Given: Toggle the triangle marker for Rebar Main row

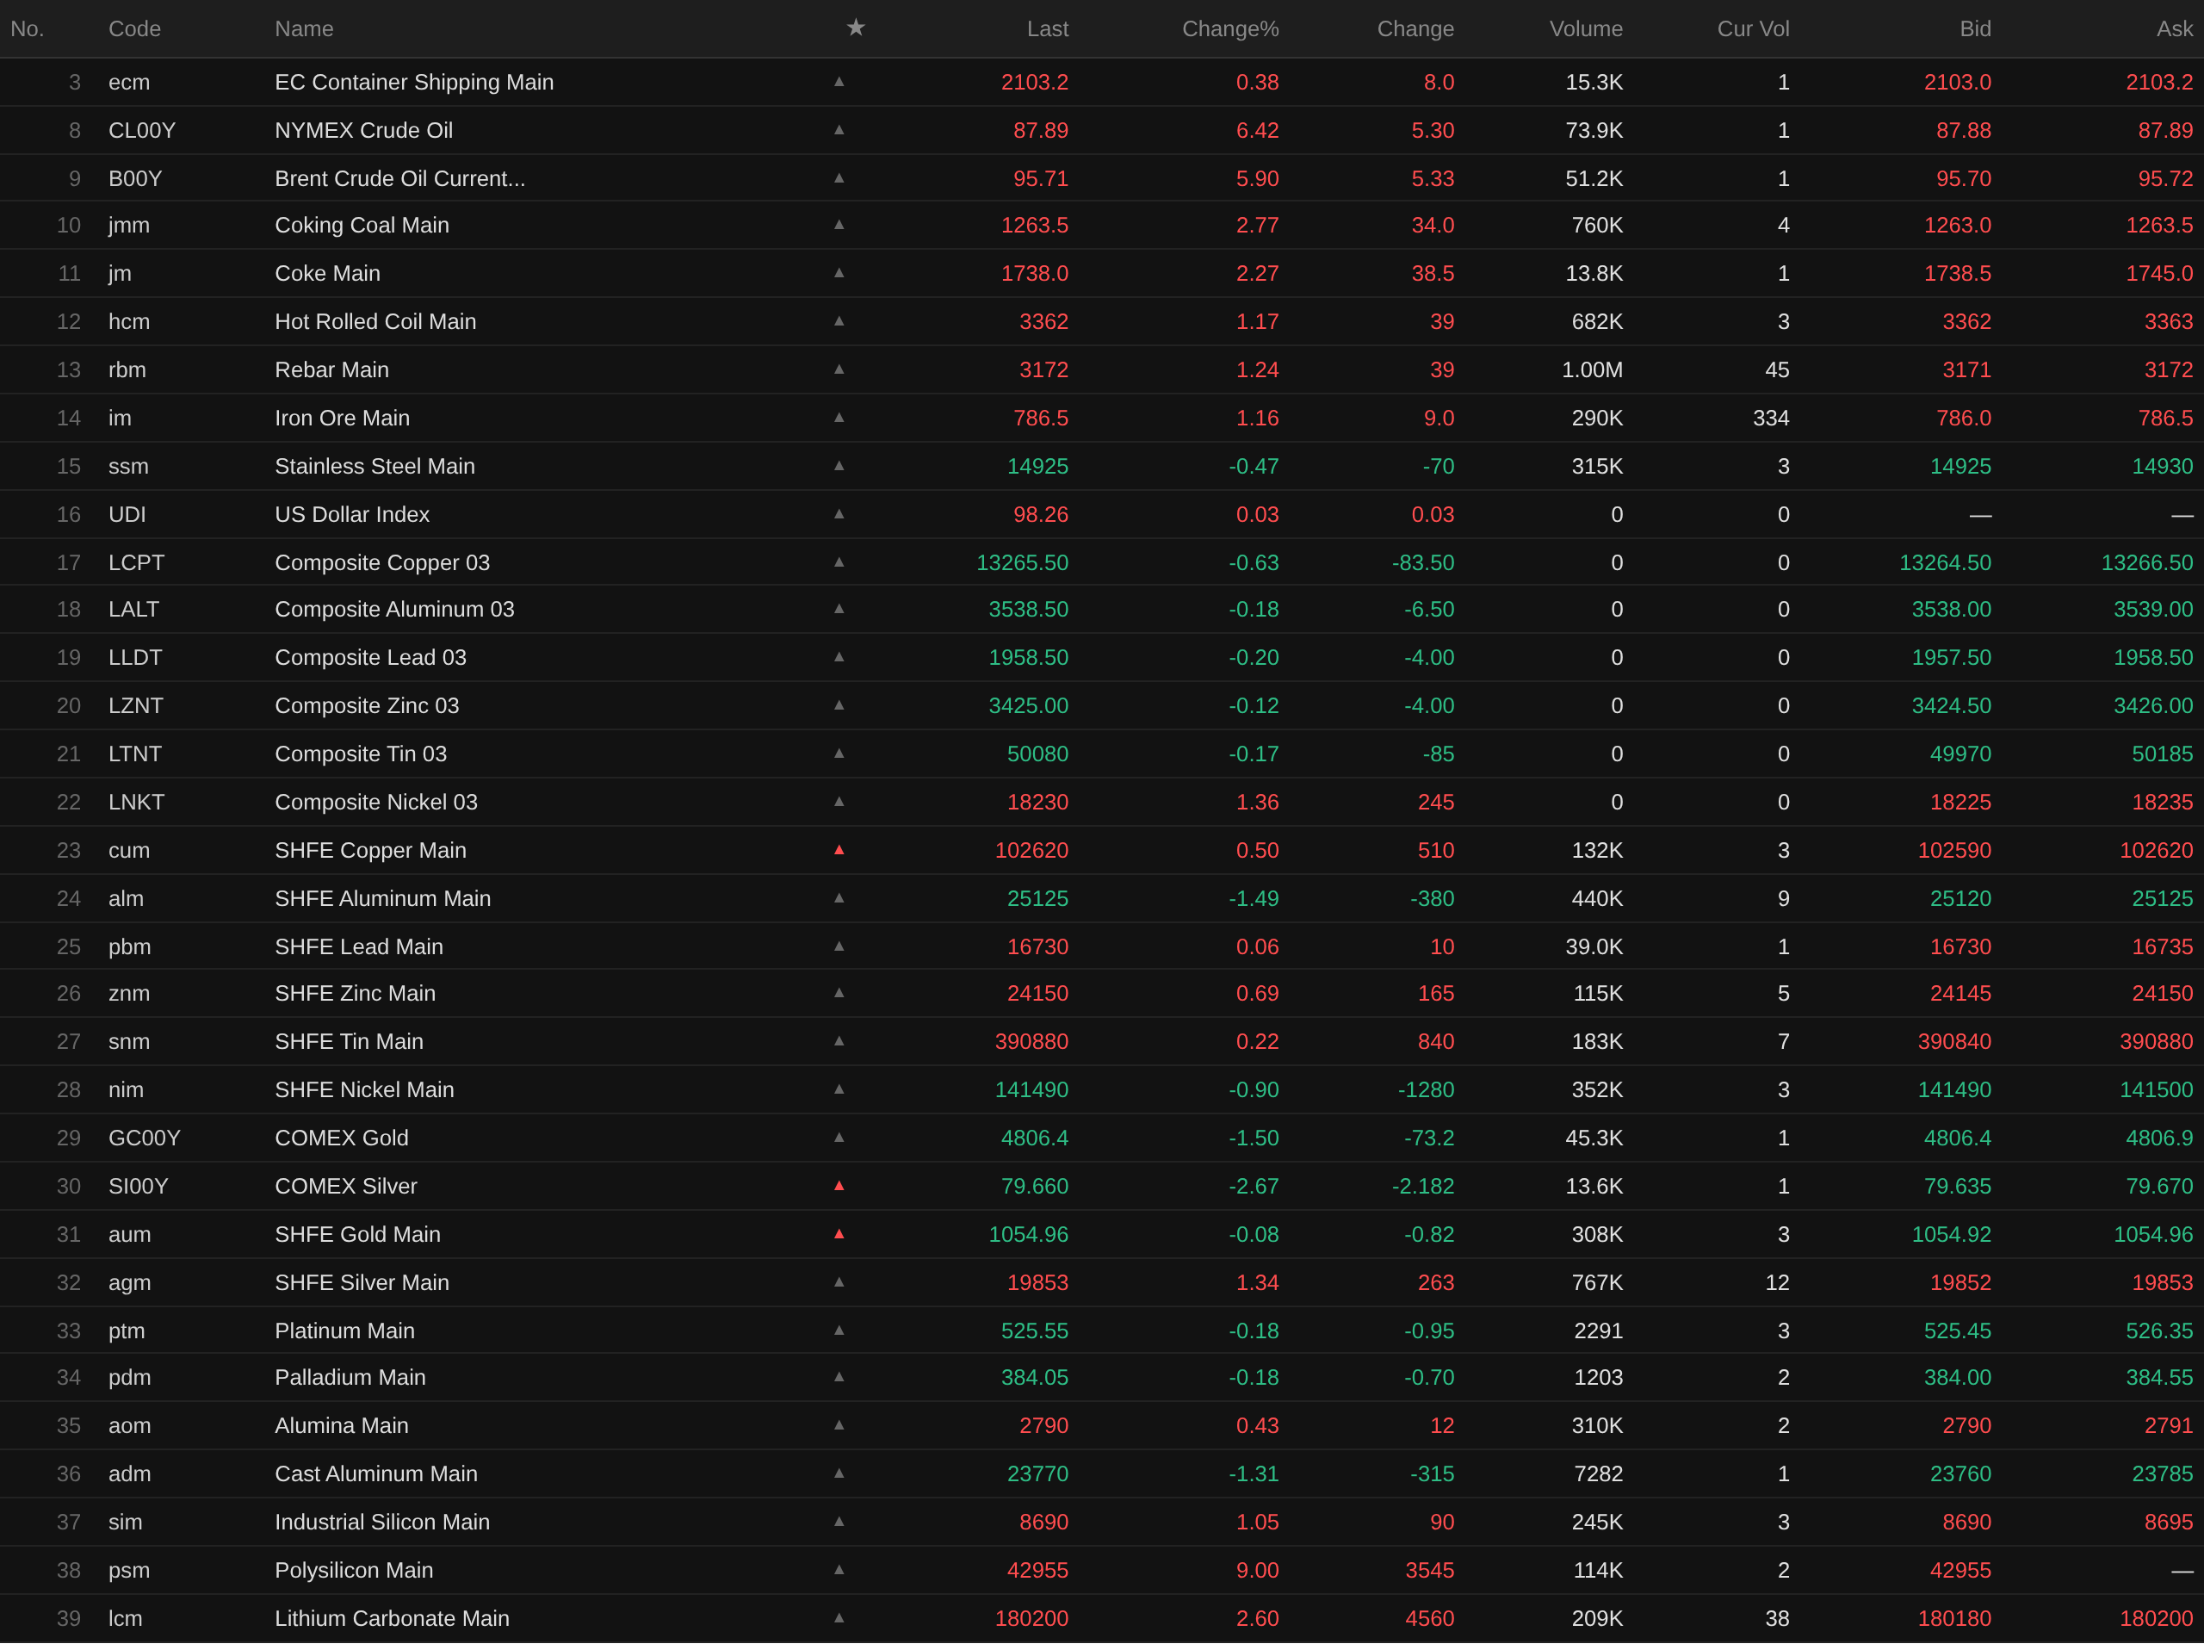Looking at the screenshot, I should tap(839, 369).
